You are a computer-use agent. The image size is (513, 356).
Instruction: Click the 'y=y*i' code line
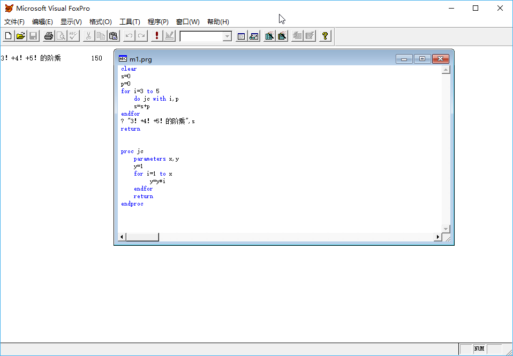[157, 181]
